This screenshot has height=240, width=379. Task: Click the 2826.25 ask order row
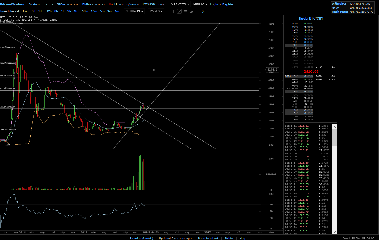299,76
